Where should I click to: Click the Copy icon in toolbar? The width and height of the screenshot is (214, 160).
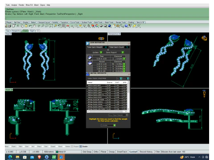point(22,26)
